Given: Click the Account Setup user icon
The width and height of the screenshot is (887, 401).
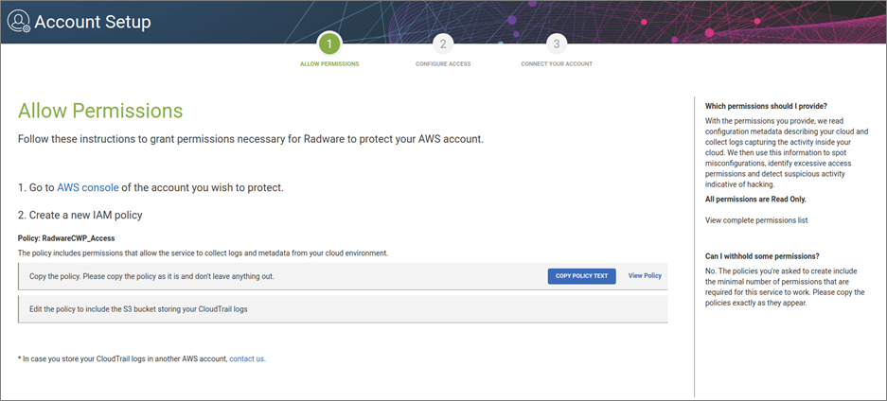Looking at the screenshot, I should coord(19,22).
